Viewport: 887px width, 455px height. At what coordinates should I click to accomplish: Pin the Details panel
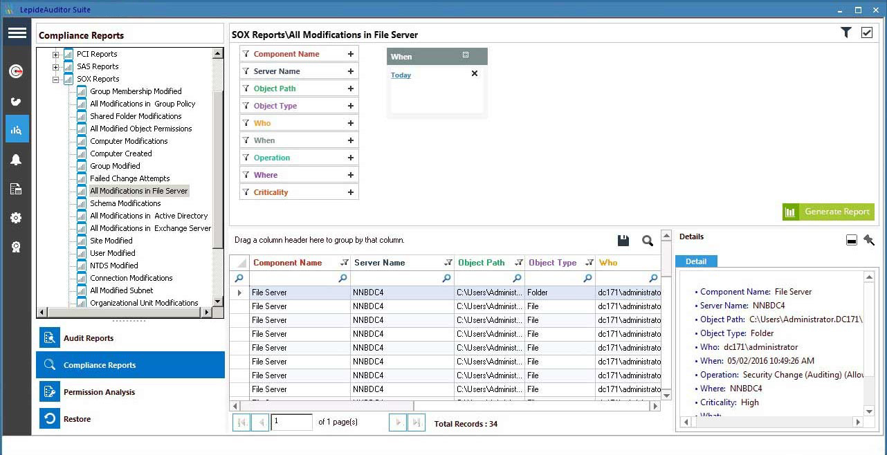pos(869,240)
